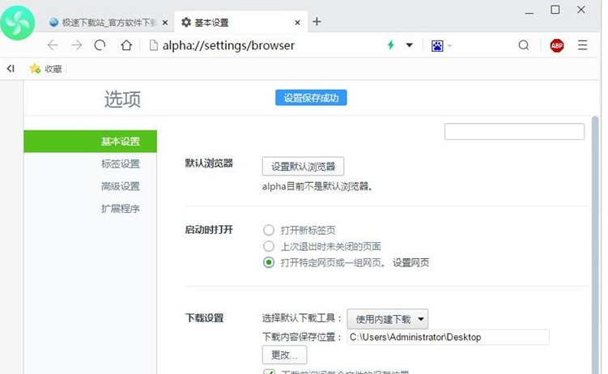Open the ABP adblock extension icon

[x=557, y=45]
